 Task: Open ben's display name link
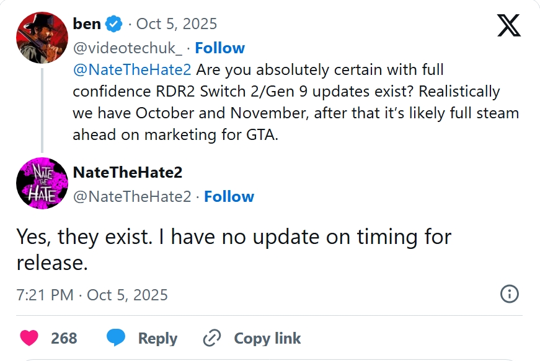click(x=87, y=24)
